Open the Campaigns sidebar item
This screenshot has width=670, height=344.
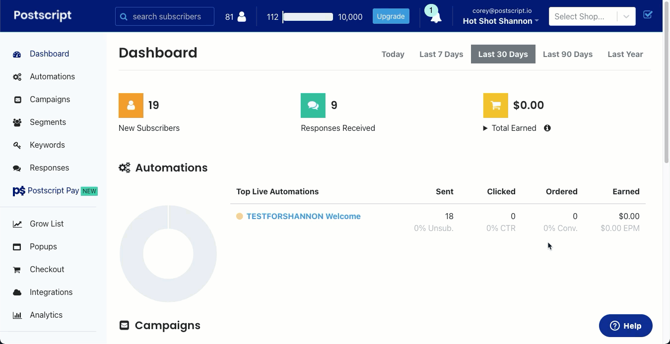[x=50, y=99]
